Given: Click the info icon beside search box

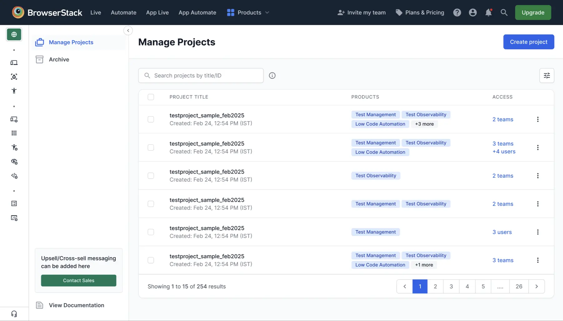Looking at the screenshot, I should coord(272,76).
